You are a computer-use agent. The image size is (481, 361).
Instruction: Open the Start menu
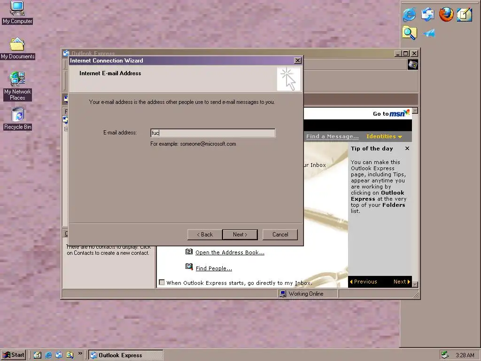click(13, 355)
